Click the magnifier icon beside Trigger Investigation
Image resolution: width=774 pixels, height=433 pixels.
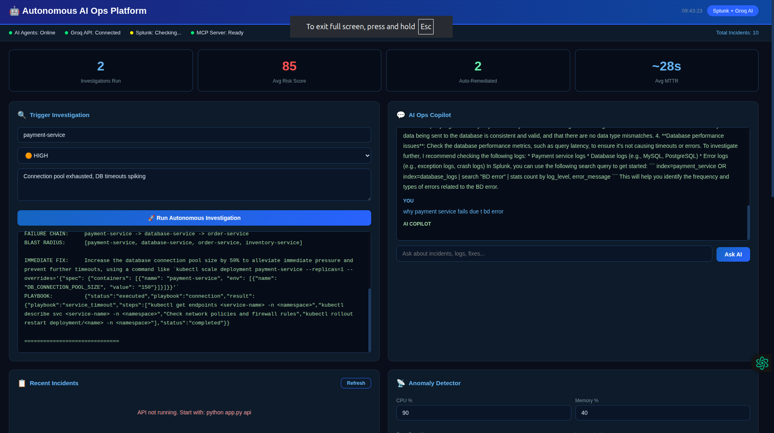(x=22, y=115)
